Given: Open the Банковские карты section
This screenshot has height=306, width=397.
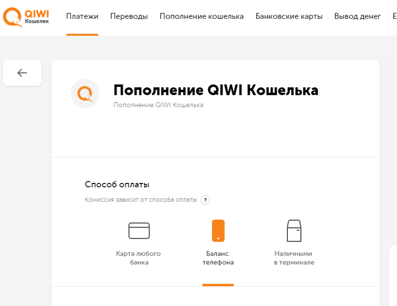Looking at the screenshot, I should 289,16.
